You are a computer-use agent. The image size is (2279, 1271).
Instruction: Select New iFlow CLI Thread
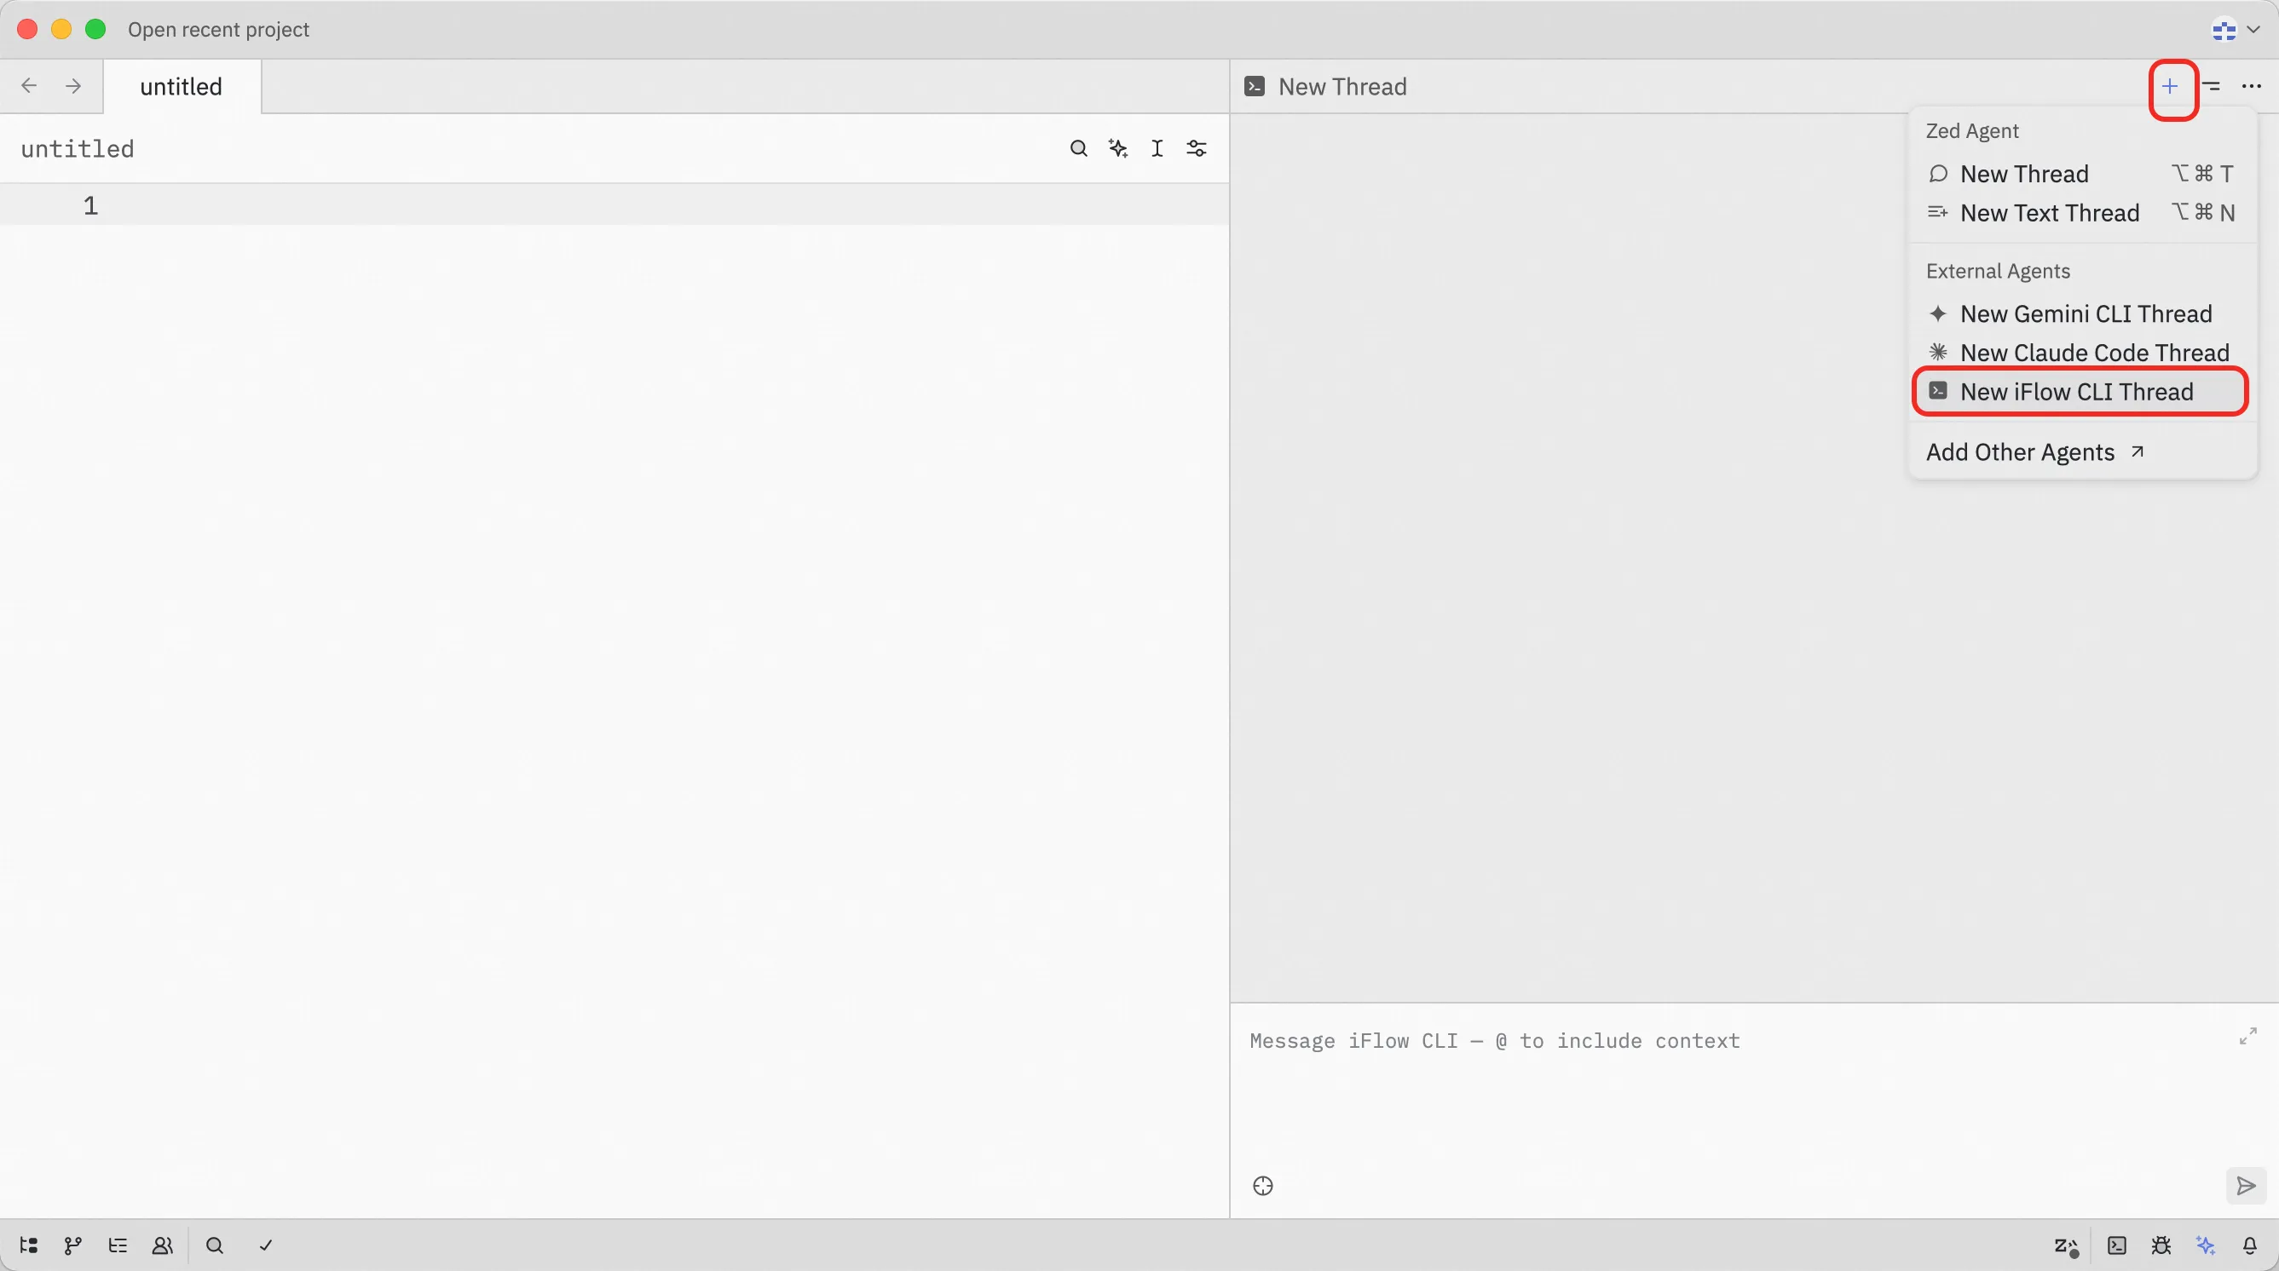pyautogui.click(x=2075, y=392)
